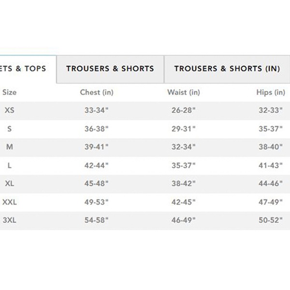Select the XL size row label
Image resolution: width=290 pixels, height=290 pixels.
[10, 184]
